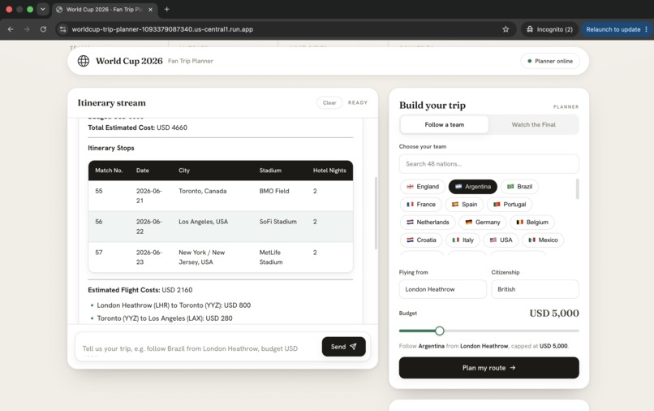This screenshot has height=411, width=654.
Task: Click the trip description text box
Action: 196,348
